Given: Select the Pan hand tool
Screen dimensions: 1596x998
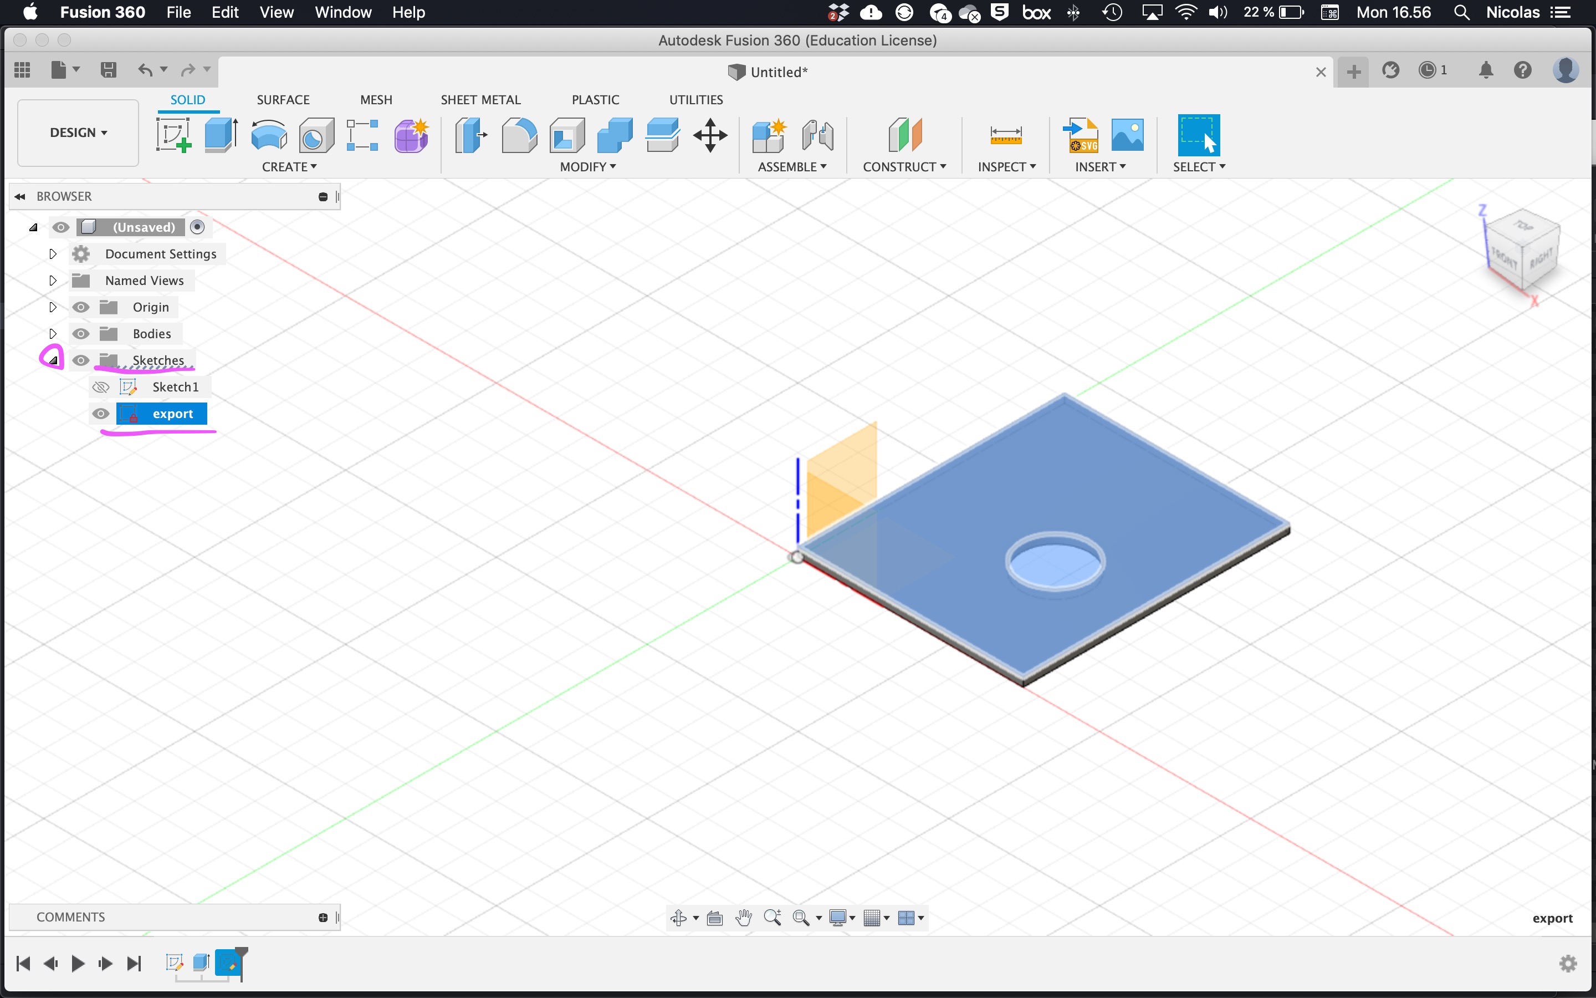Looking at the screenshot, I should pos(744,918).
